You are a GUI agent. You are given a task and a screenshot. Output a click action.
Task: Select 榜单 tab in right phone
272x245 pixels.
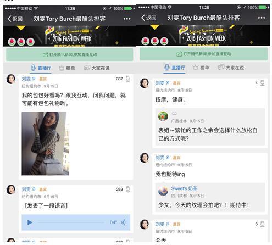[201, 68]
